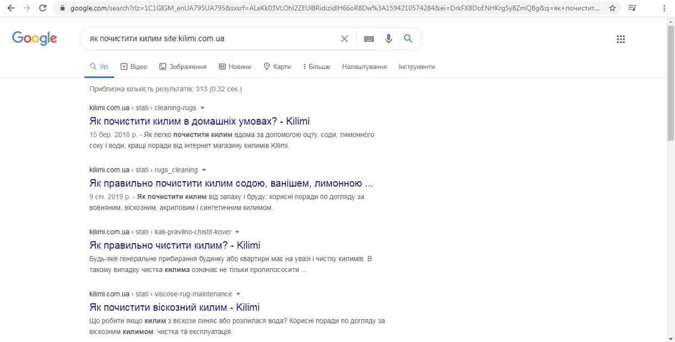Expand options arrow for cleaning-rugs result
This screenshot has width=675, height=342.
tap(202, 108)
